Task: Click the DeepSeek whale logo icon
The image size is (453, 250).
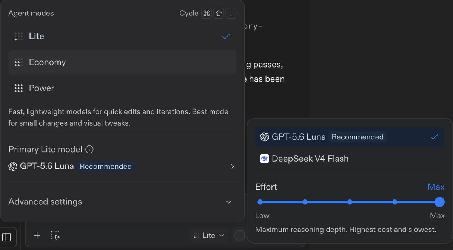Action: 265,159
